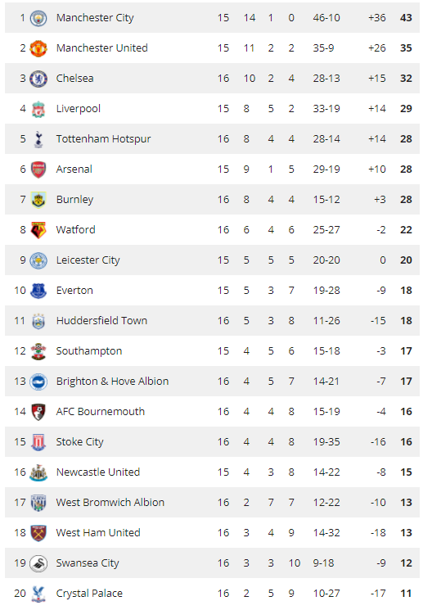Select the Arsenal cannon badge
Screen dimensions: 423x610
38,169
